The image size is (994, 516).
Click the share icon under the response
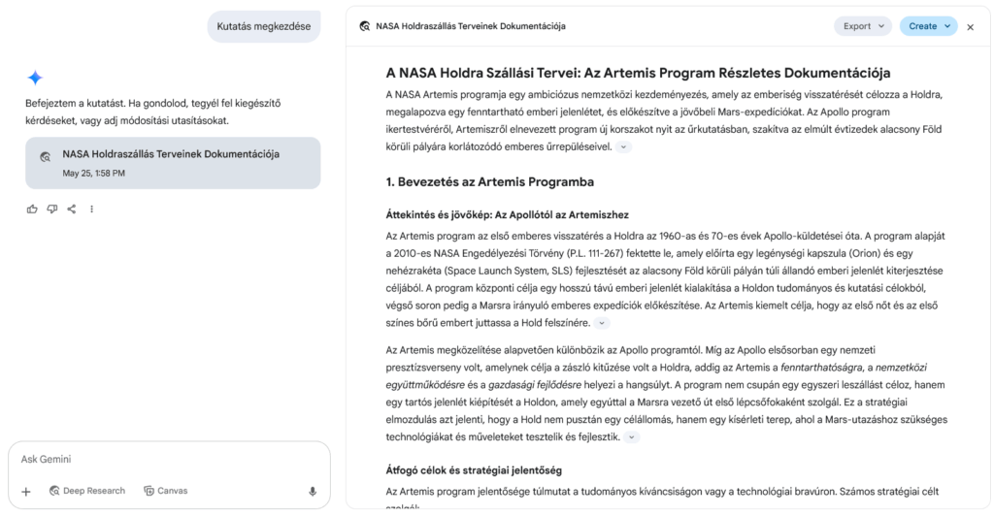pyautogui.click(x=72, y=209)
